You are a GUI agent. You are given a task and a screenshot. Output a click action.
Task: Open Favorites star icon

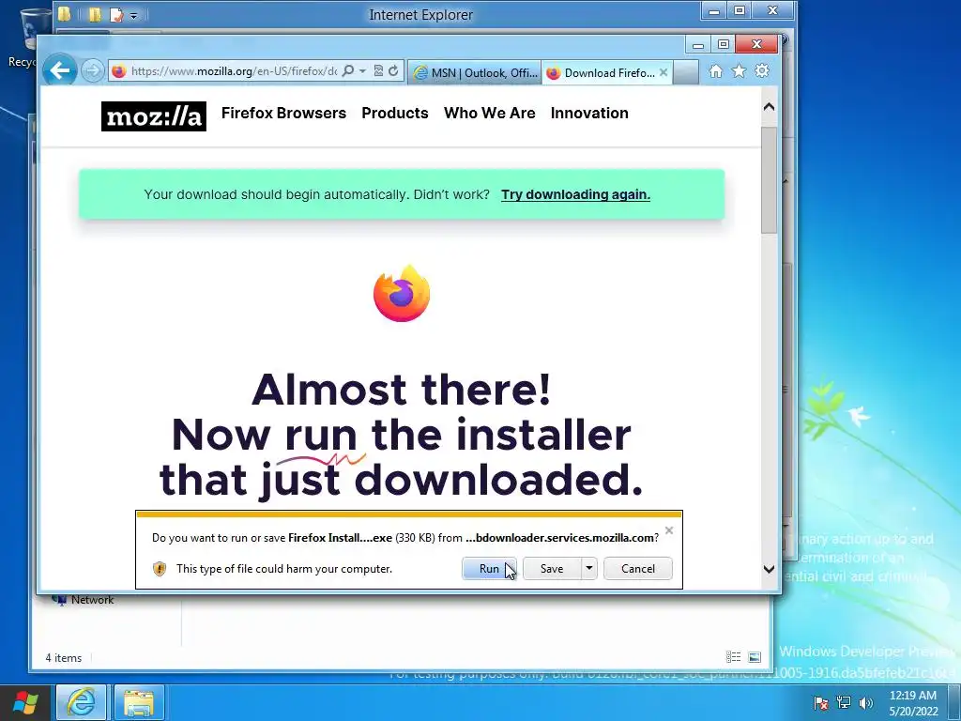pos(740,71)
